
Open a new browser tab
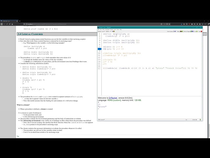coord(20,21)
